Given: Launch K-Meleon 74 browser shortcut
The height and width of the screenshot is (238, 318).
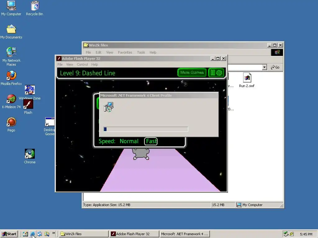Looking at the screenshot, I should (x=11, y=101).
